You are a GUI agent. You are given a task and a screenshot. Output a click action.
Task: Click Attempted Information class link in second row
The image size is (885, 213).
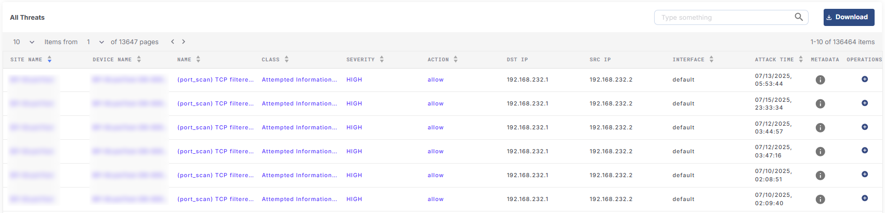pos(299,104)
